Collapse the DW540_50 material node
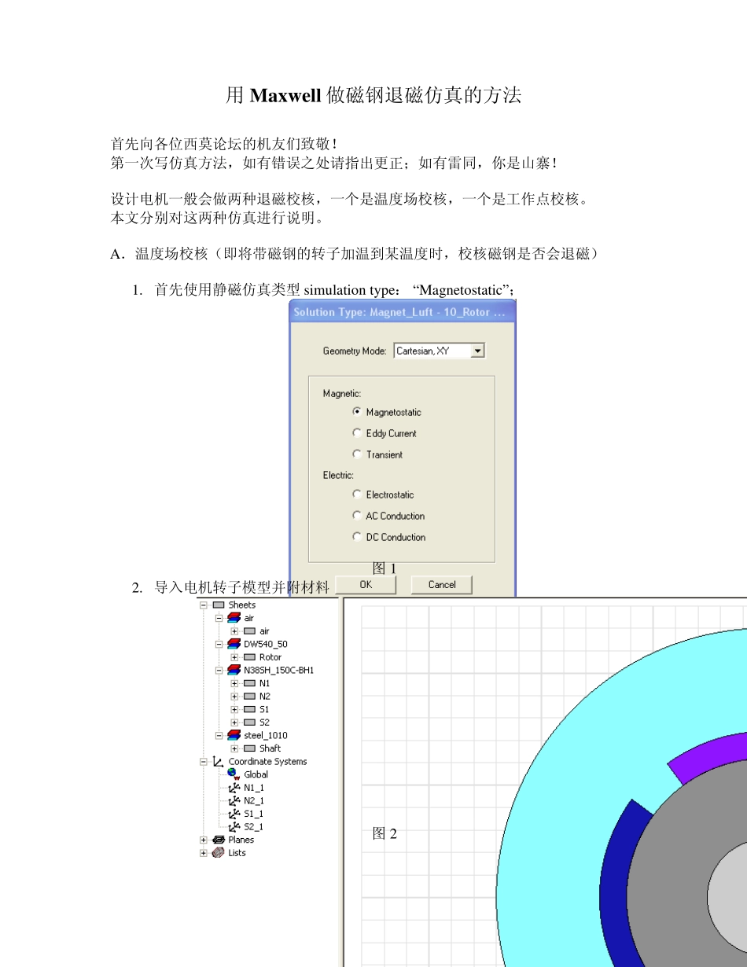 (219, 644)
